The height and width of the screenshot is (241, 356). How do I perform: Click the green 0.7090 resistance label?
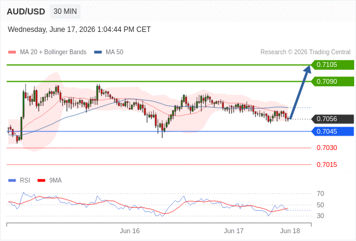332,81
